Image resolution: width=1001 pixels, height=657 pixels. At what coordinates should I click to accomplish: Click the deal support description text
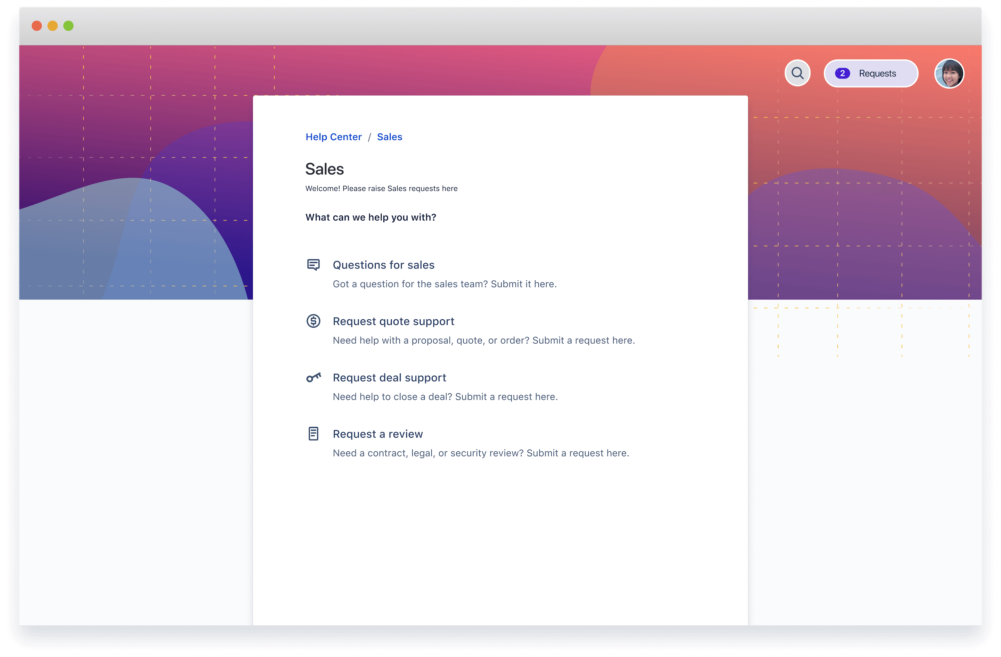click(x=445, y=396)
